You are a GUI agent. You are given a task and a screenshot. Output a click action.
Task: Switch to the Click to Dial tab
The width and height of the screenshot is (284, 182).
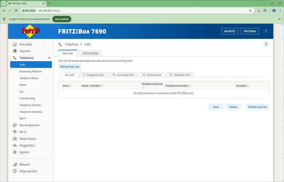click(90, 53)
